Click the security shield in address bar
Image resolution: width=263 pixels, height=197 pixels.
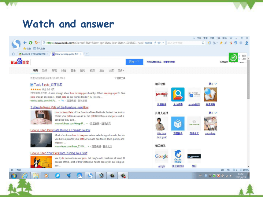pos(44,43)
